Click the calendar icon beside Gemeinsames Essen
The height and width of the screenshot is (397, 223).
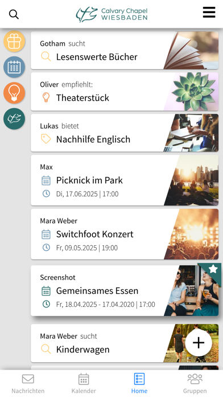(x=46, y=291)
